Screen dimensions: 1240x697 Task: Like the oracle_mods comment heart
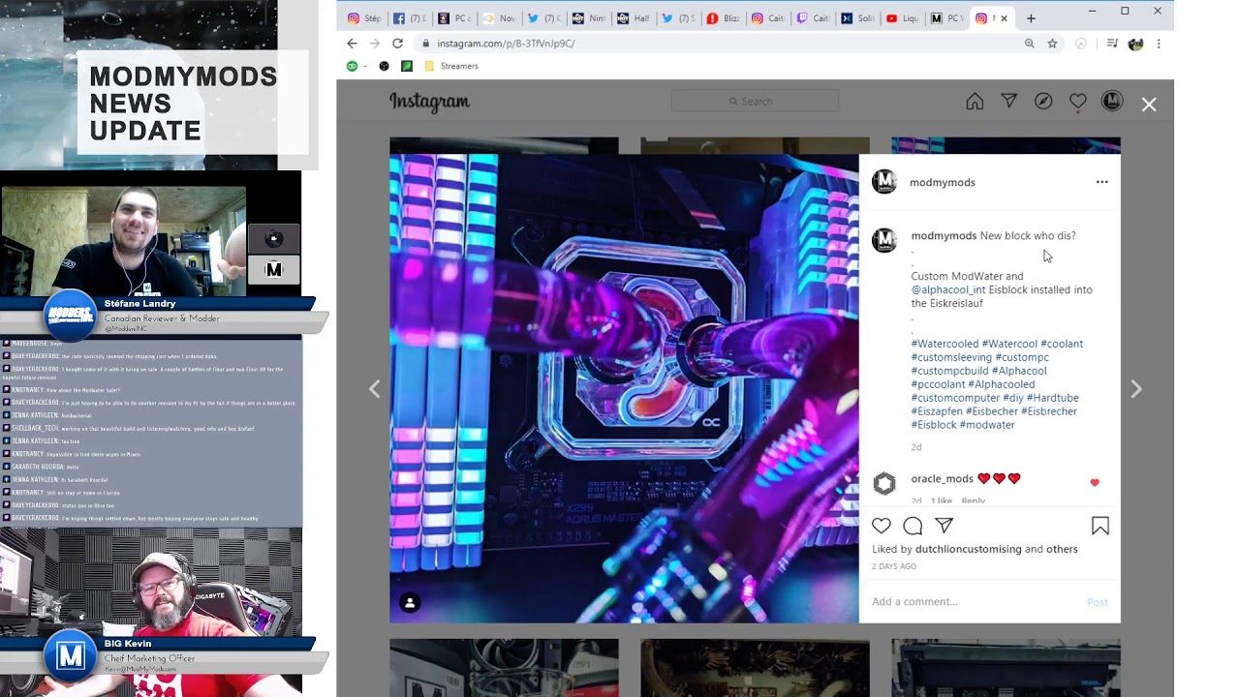[1095, 482]
